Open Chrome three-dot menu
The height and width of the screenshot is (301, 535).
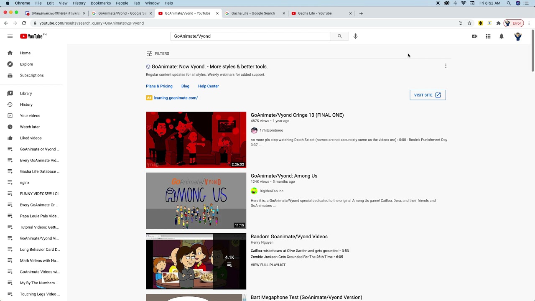[x=529, y=23]
